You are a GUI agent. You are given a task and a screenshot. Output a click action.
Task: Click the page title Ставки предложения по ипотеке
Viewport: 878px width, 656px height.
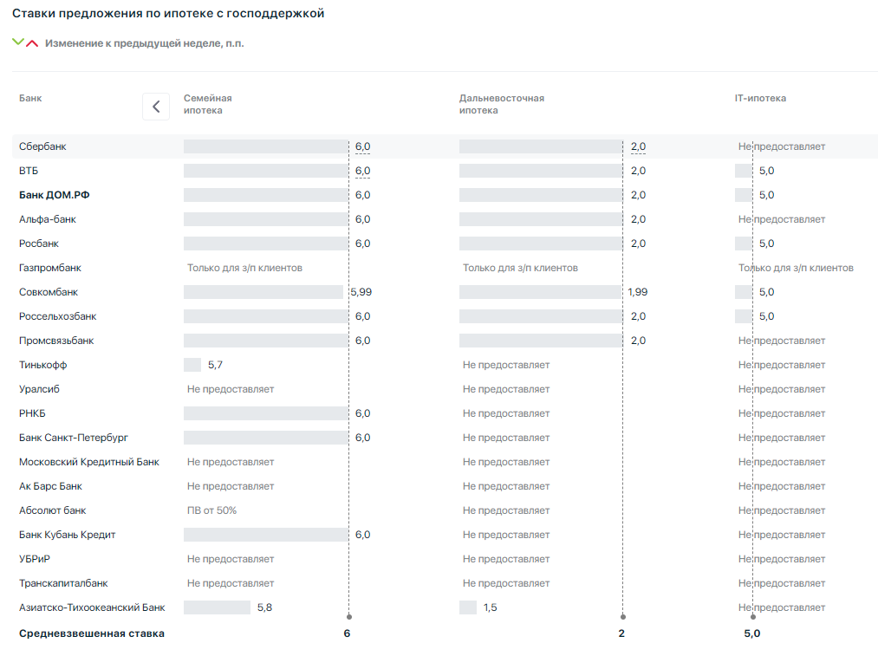[168, 14]
